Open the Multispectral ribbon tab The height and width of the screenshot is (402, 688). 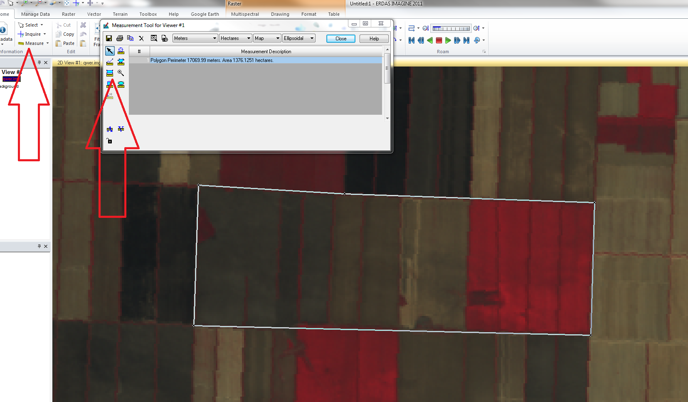point(245,14)
